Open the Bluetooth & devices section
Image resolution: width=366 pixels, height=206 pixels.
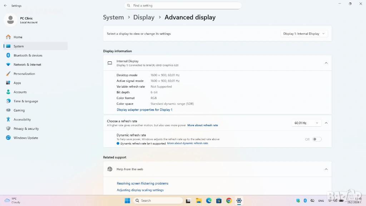pos(28,55)
